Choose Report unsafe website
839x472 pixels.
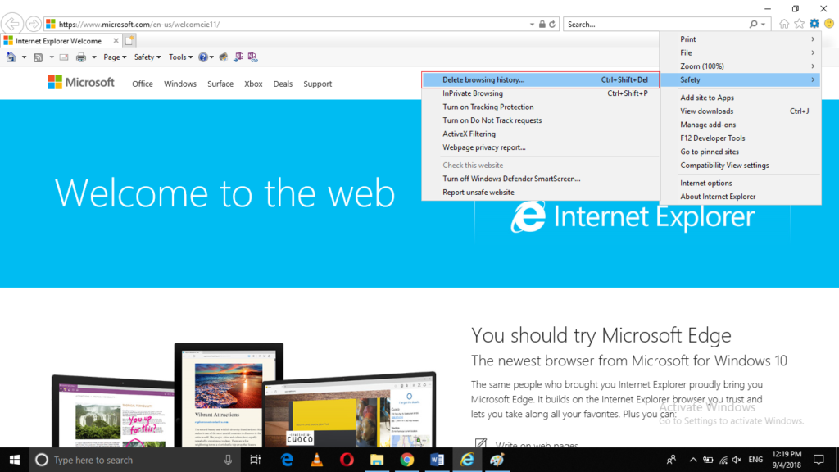(x=541, y=192)
